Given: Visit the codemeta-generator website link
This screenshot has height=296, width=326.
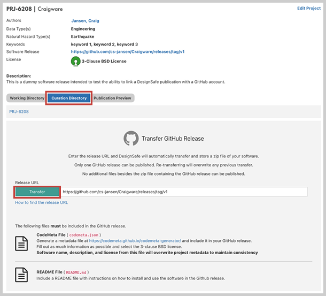Looking at the screenshot, I should pyautogui.click(x=135, y=241).
